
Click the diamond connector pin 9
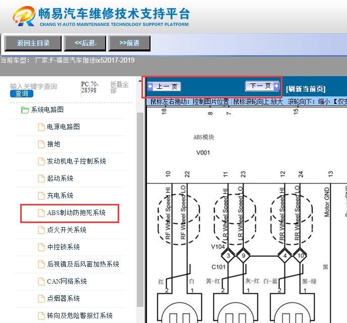click(243, 256)
